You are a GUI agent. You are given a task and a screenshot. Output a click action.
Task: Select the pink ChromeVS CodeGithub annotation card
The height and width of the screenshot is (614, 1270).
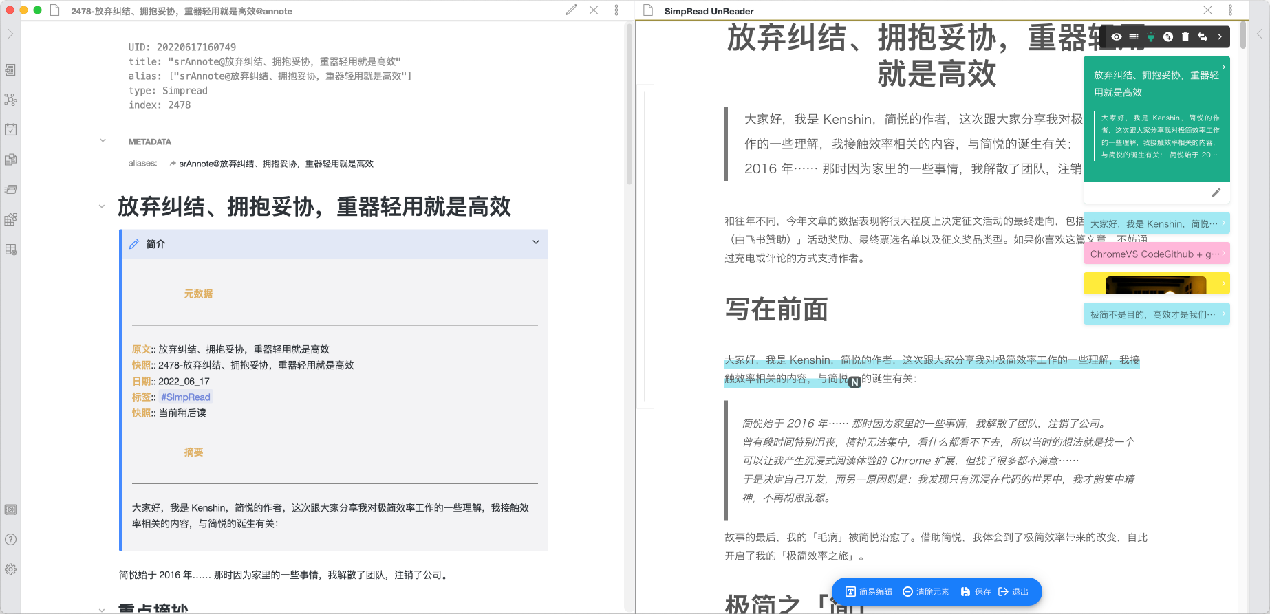[1156, 254]
